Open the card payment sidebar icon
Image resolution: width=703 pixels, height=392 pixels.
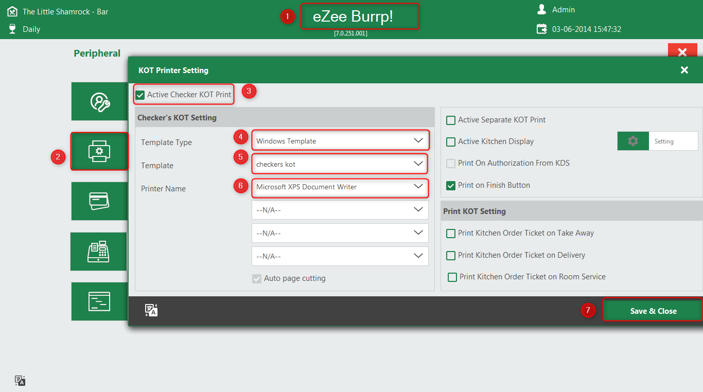point(99,201)
